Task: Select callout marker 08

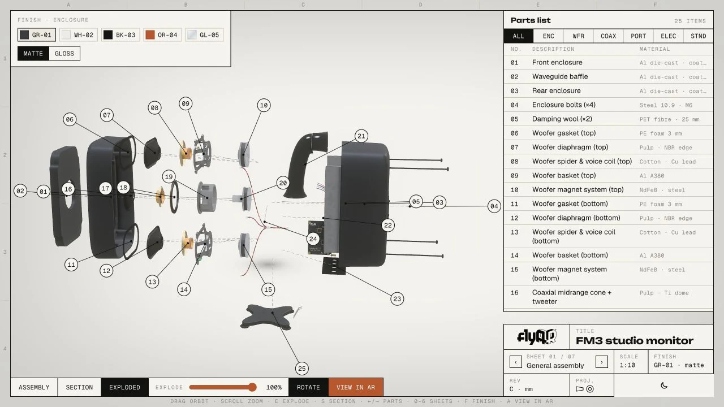Action: pos(154,107)
